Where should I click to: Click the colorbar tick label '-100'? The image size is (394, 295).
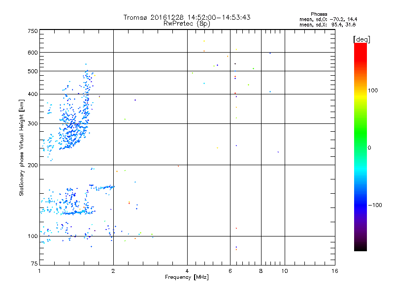(375, 205)
